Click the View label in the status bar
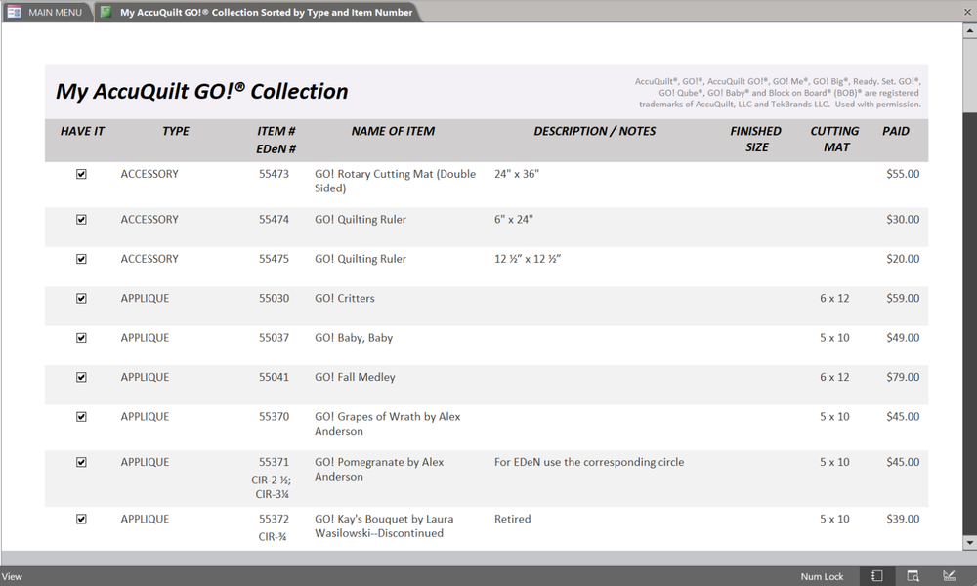The height and width of the screenshot is (586, 977). [x=13, y=576]
